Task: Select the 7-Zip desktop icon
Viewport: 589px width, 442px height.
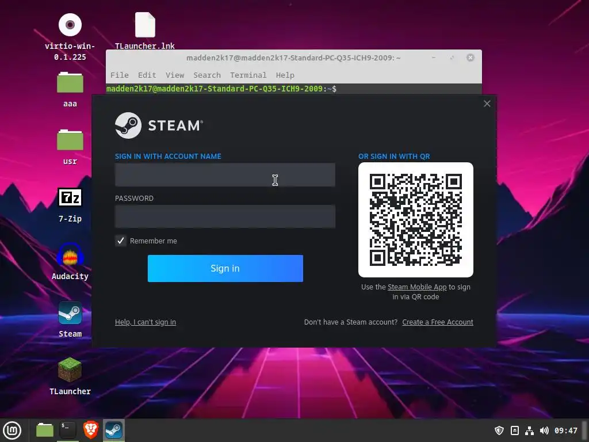Action: [x=70, y=197]
